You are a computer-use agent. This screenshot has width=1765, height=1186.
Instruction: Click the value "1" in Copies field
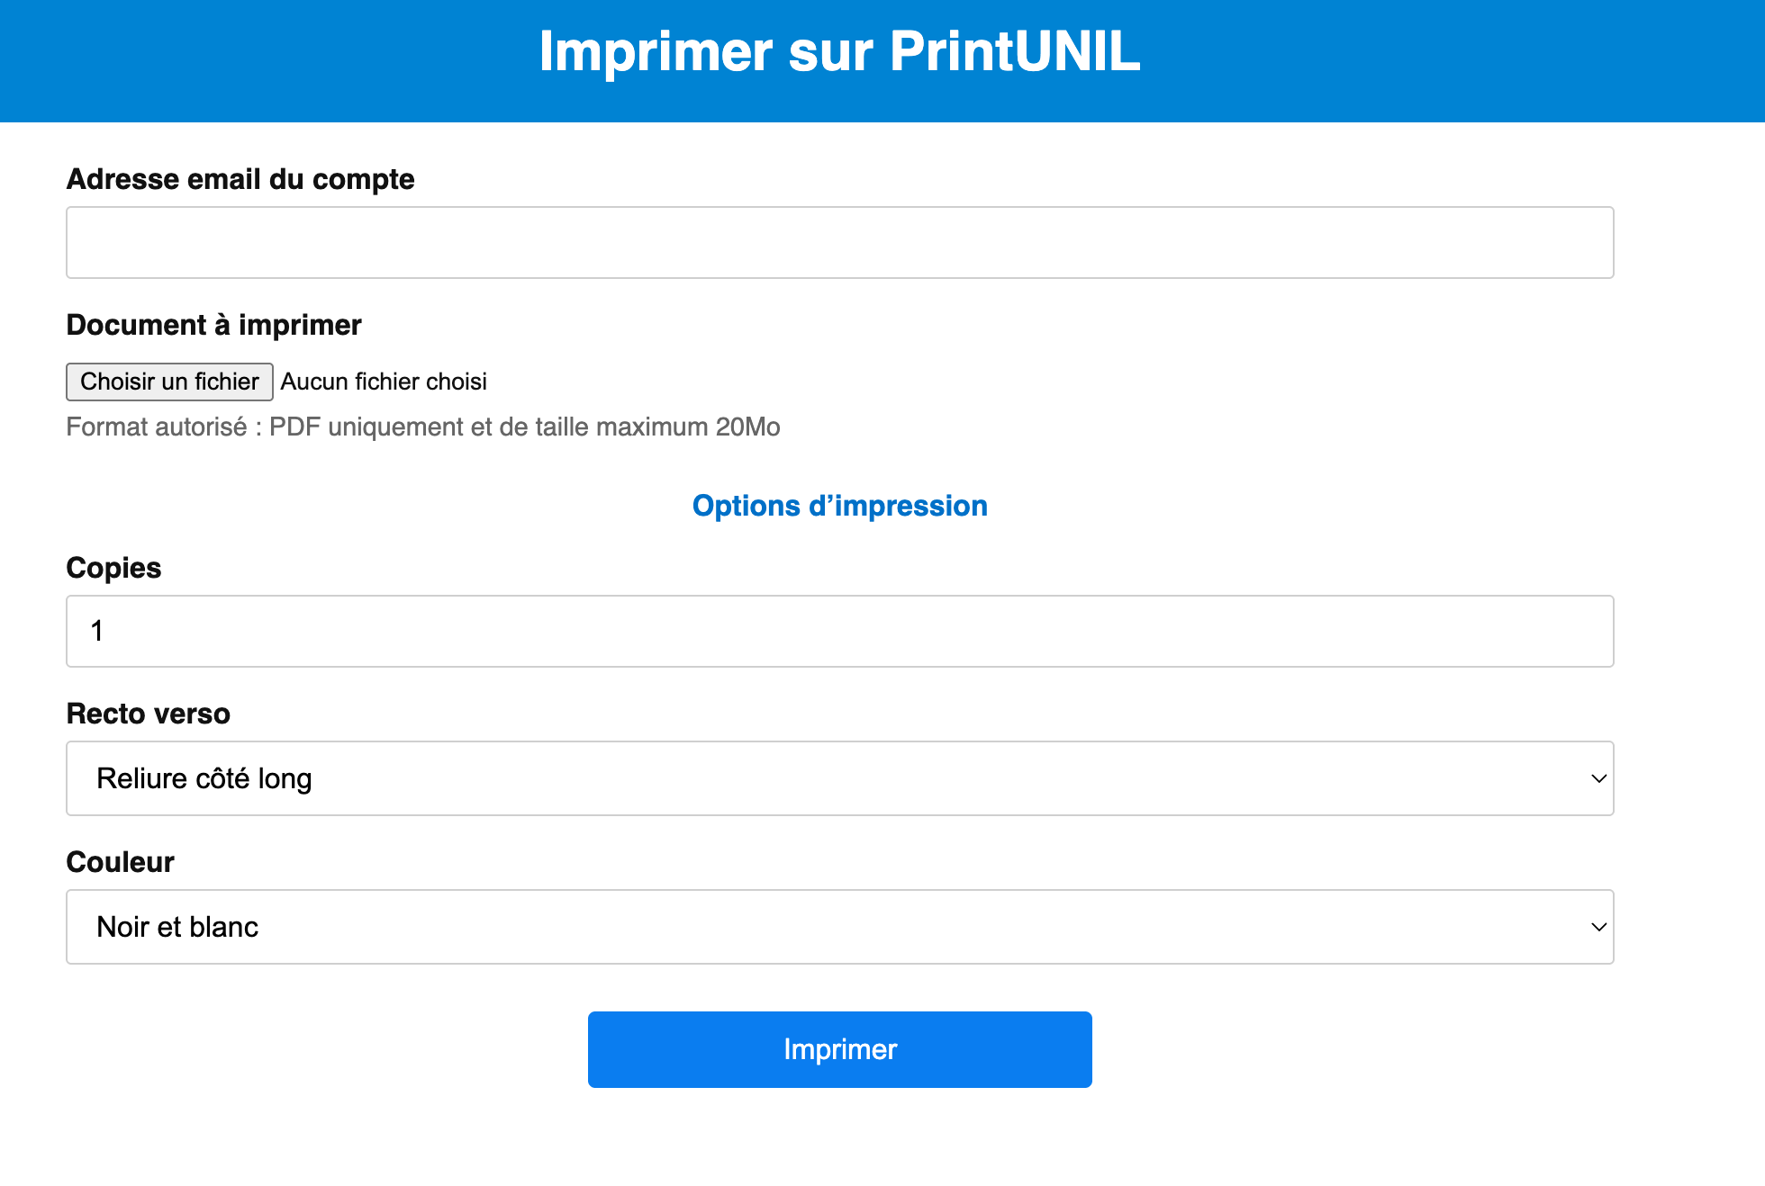(x=97, y=631)
